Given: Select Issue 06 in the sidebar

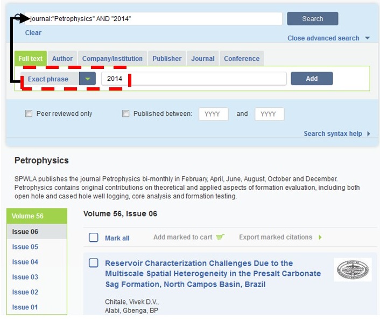Looking at the screenshot, I should 37,231.
